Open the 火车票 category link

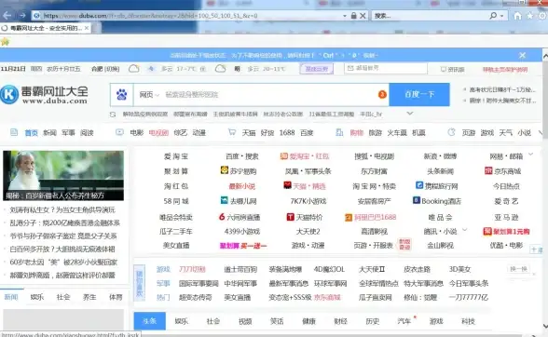tap(397, 133)
